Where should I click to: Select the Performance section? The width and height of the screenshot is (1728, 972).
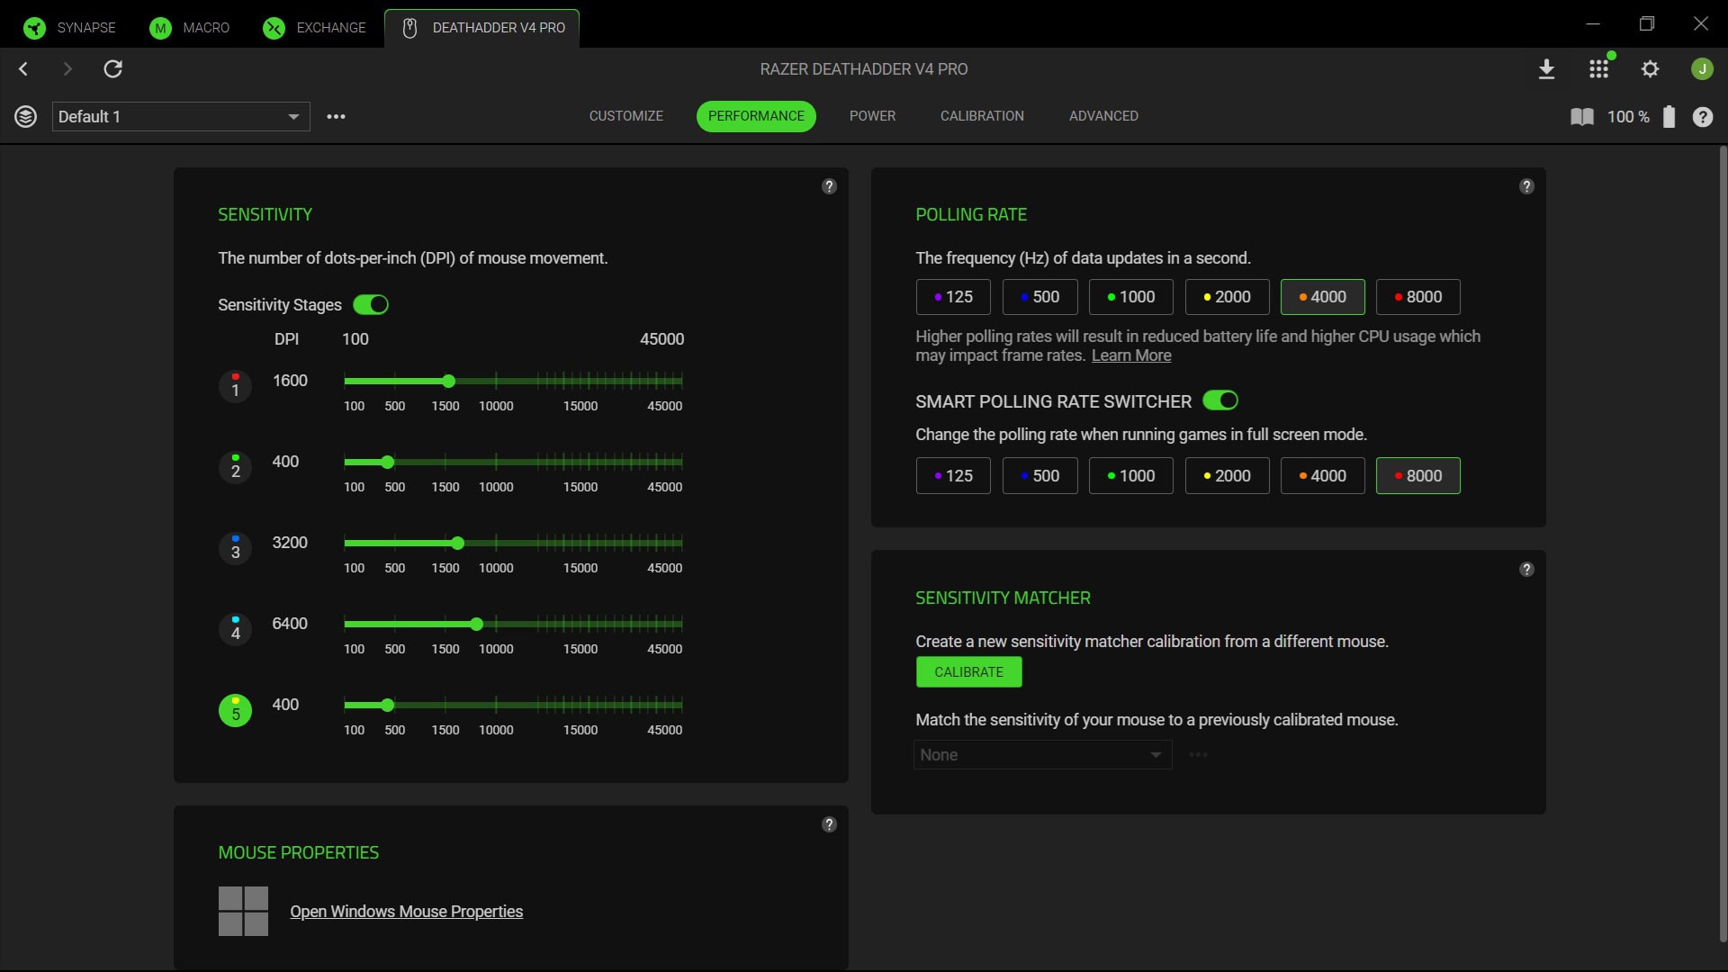tap(756, 116)
